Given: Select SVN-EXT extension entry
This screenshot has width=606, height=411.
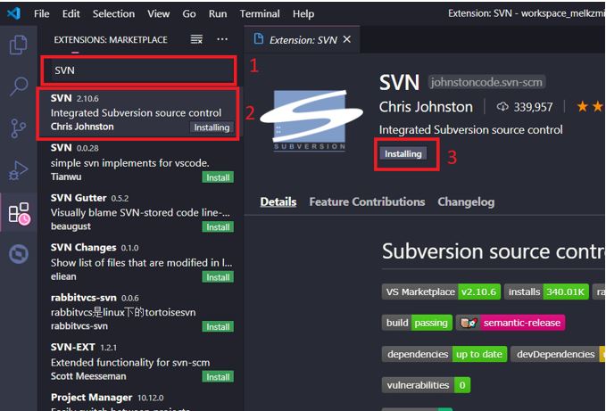Looking at the screenshot, I should pyautogui.click(x=138, y=362).
